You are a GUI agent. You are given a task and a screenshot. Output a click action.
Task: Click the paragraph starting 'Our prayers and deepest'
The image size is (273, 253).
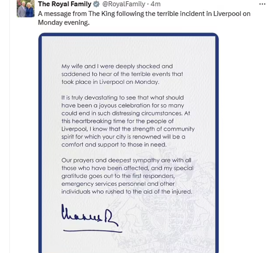click(x=127, y=176)
